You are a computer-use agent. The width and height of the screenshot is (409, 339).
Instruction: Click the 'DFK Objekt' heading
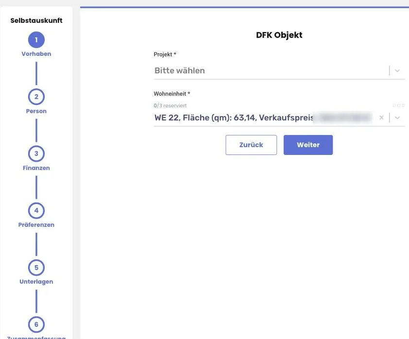pos(279,35)
